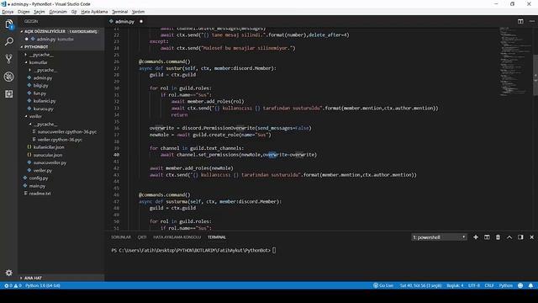Close the terminal panel
The height and width of the screenshot is (303, 538).
click(x=532, y=237)
